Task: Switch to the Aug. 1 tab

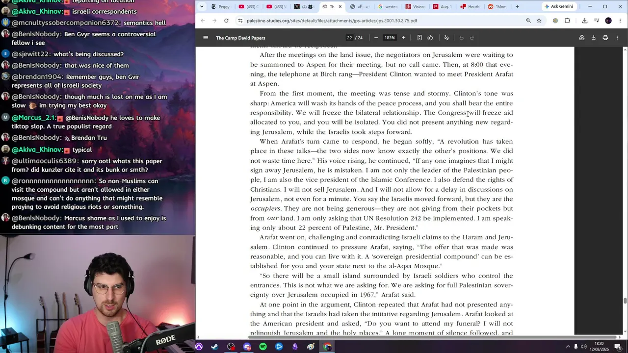Action: click(444, 7)
